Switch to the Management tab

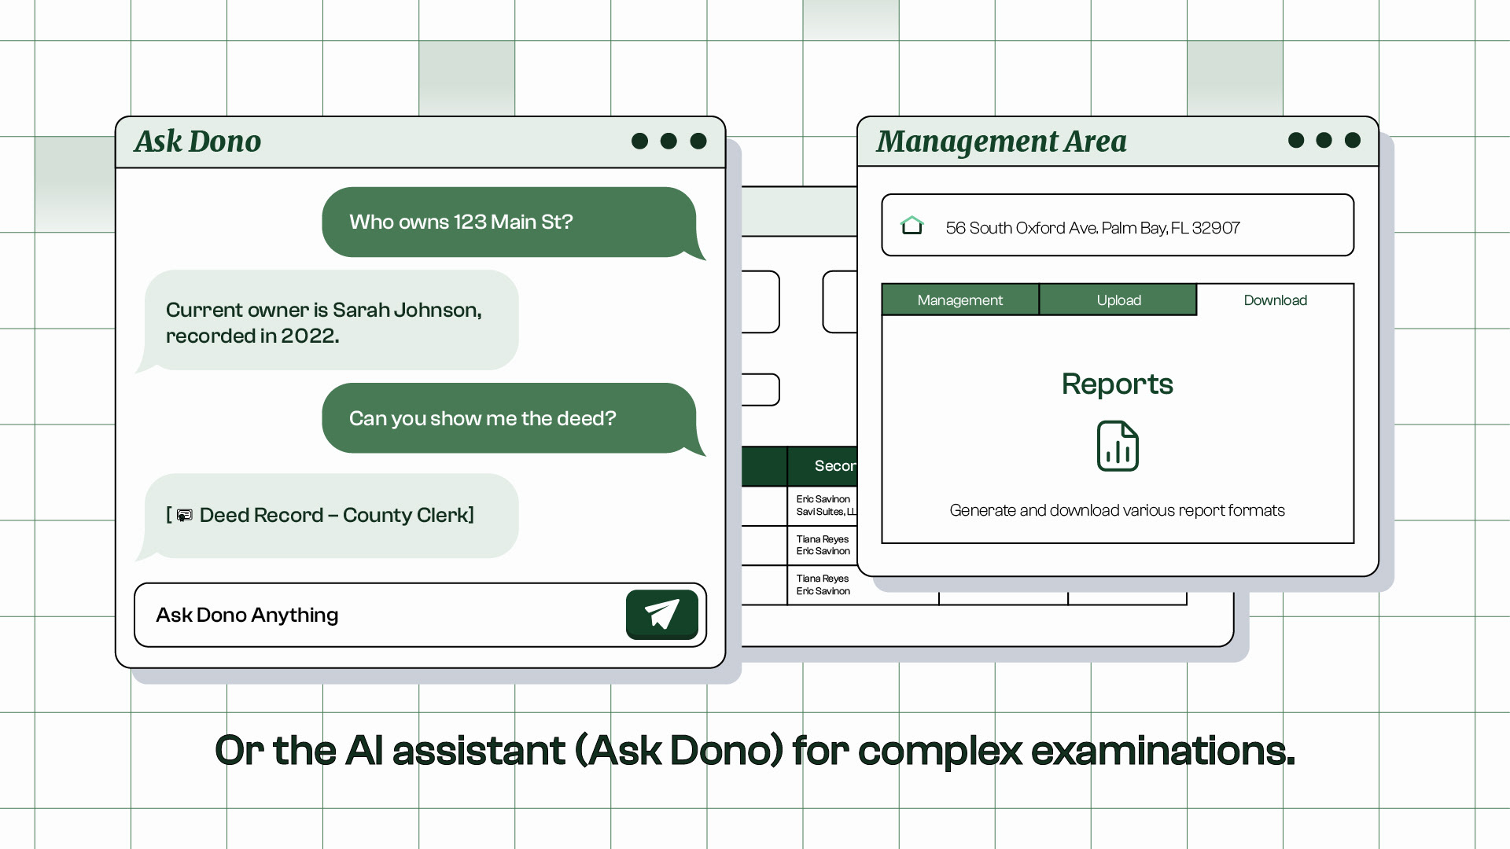[x=959, y=300]
